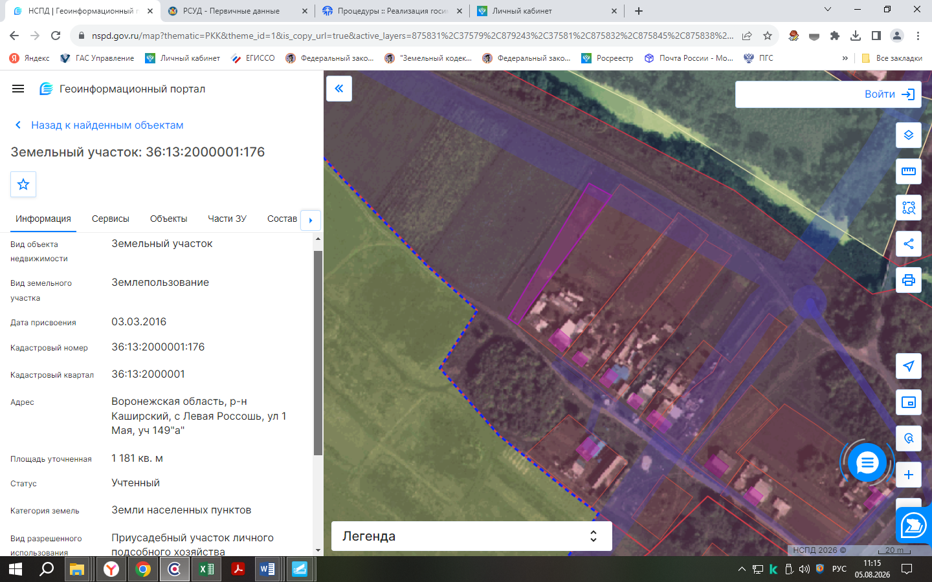
Task: Go back via Назад к найденным объектам
Action: point(99,125)
